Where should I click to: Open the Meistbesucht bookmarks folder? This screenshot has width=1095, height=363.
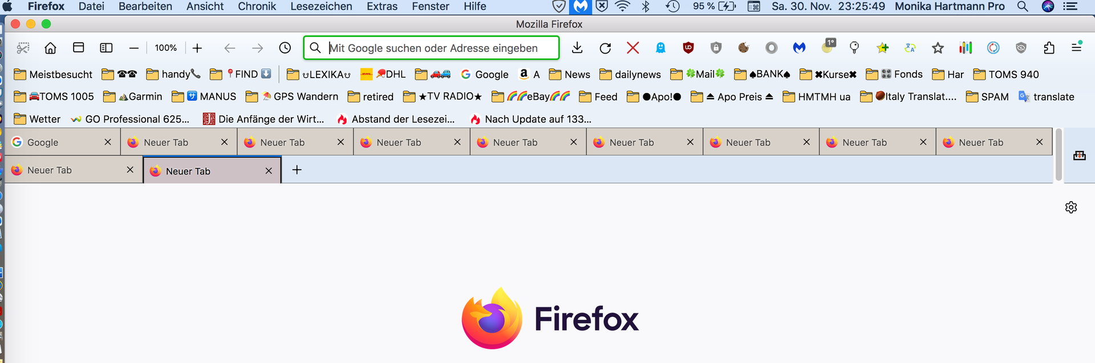tap(53, 74)
